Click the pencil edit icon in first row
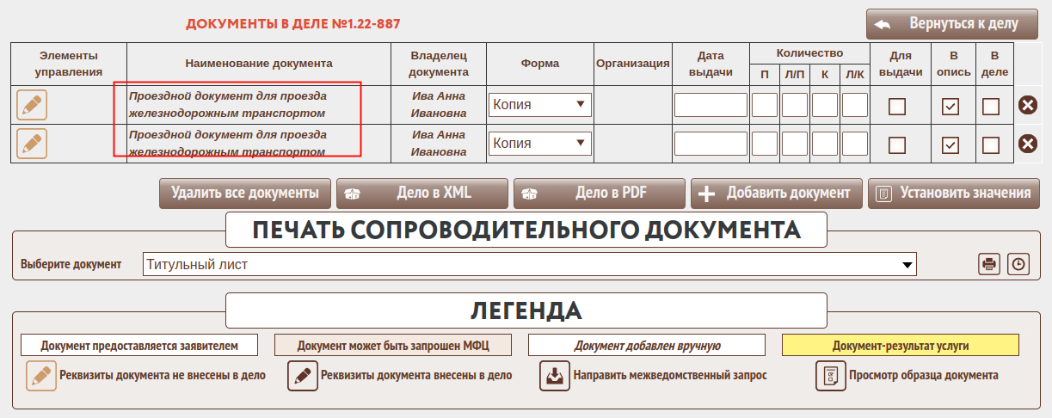 32,105
